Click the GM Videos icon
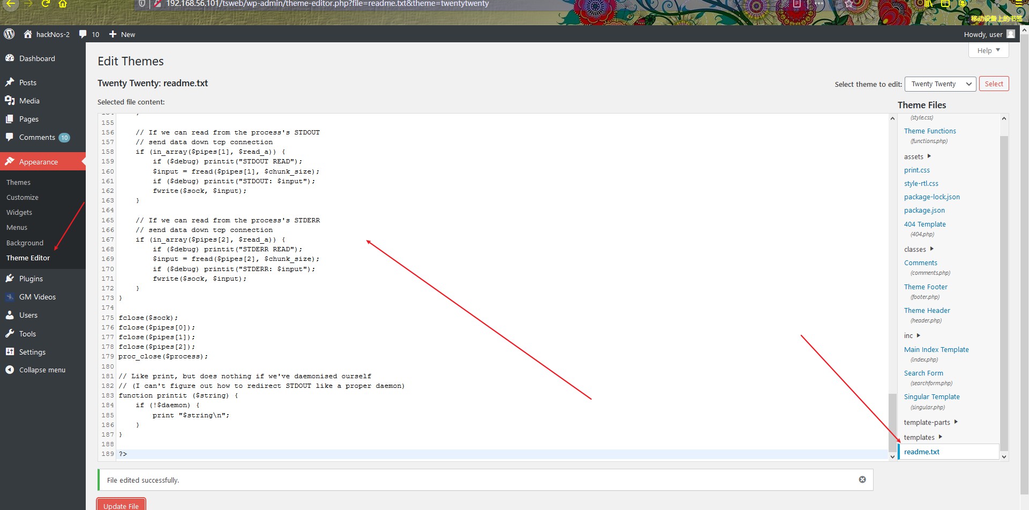 (x=10, y=297)
